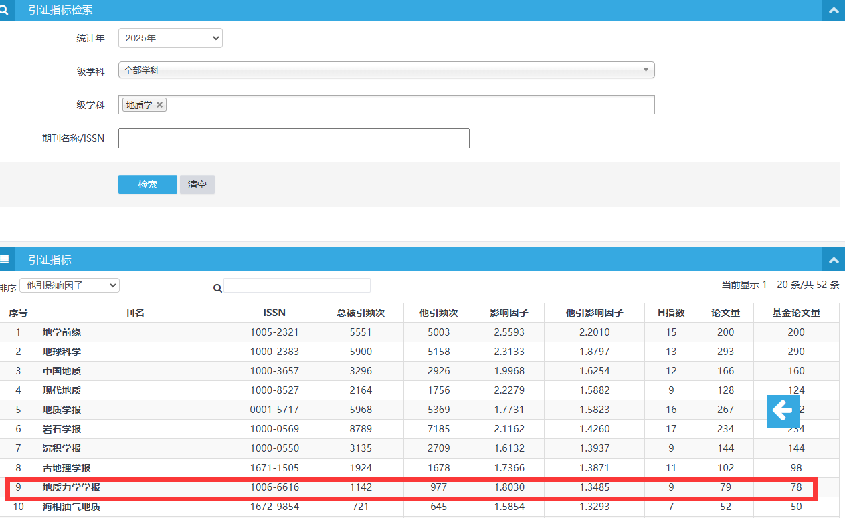Click other-cited impact factor 2.2010

pyautogui.click(x=595, y=332)
